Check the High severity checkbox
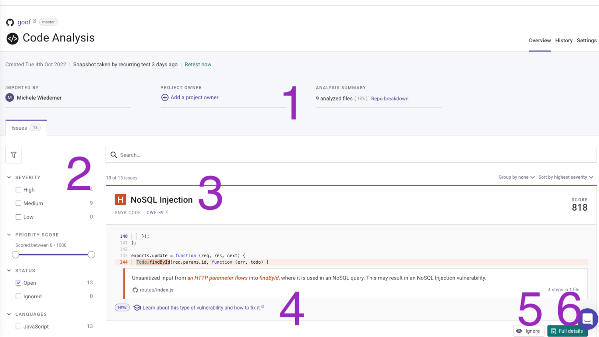 pos(18,190)
